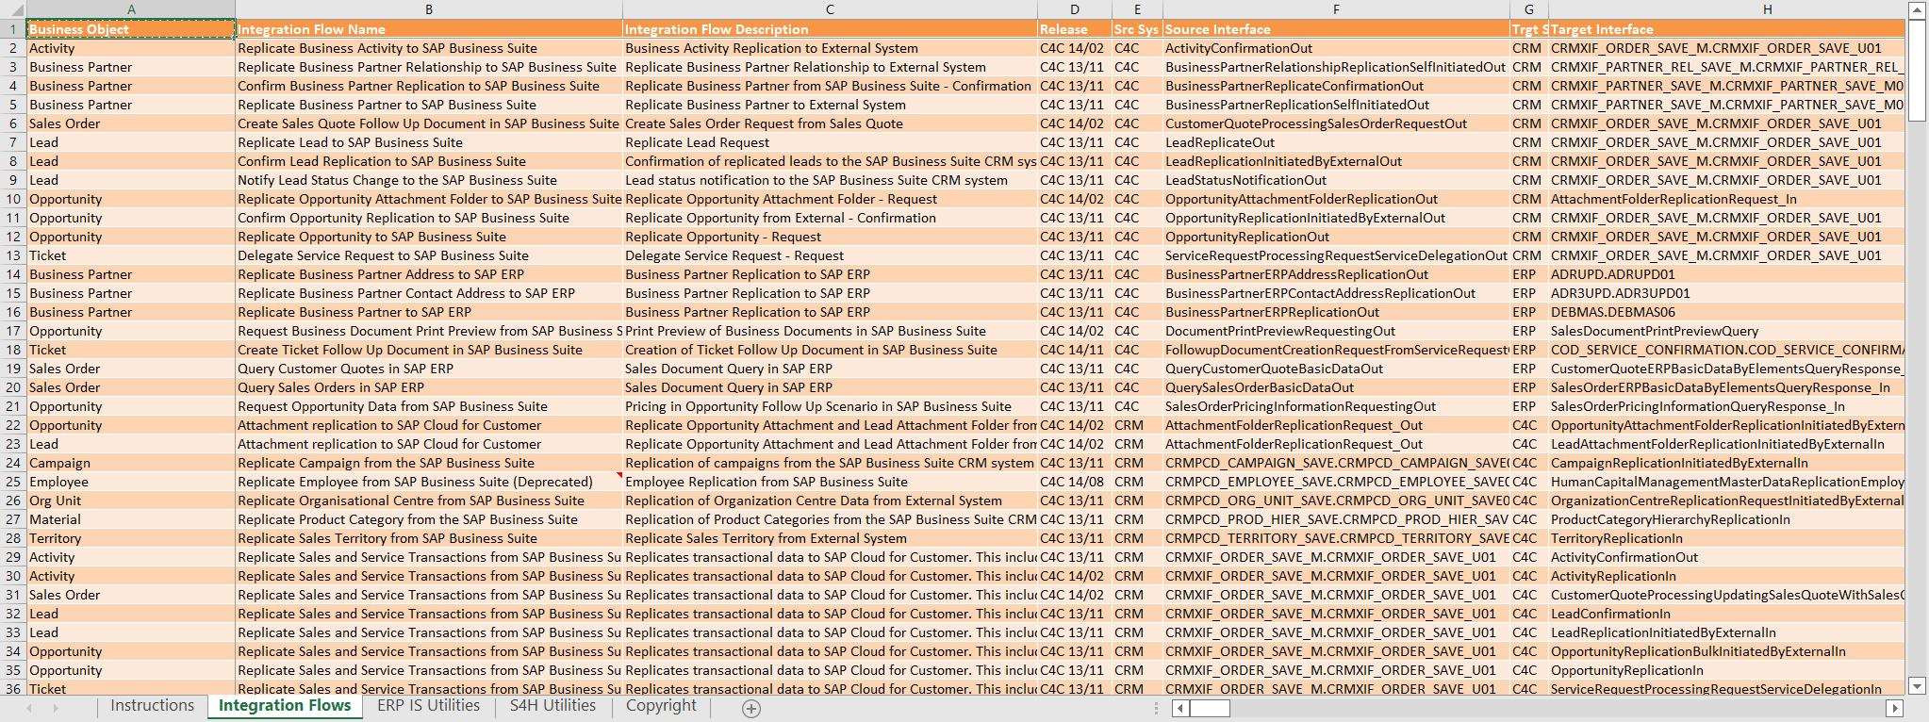Select cell 'ActivityReplicationIn'

pyautogui.click(x=1726, y=576)
